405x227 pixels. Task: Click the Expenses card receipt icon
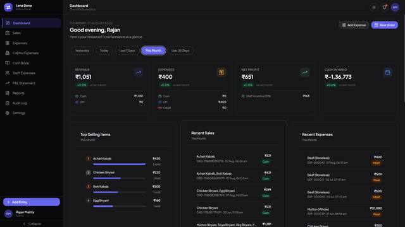[221, 73]
